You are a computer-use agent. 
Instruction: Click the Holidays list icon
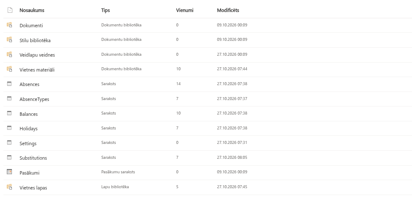pyautogui.click(x=9, y=128)
